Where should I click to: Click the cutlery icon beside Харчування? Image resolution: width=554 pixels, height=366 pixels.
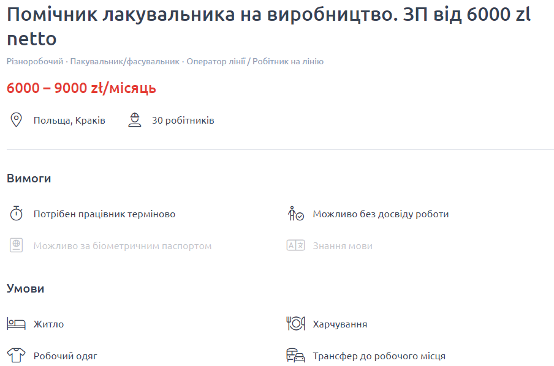click(296, 323)
